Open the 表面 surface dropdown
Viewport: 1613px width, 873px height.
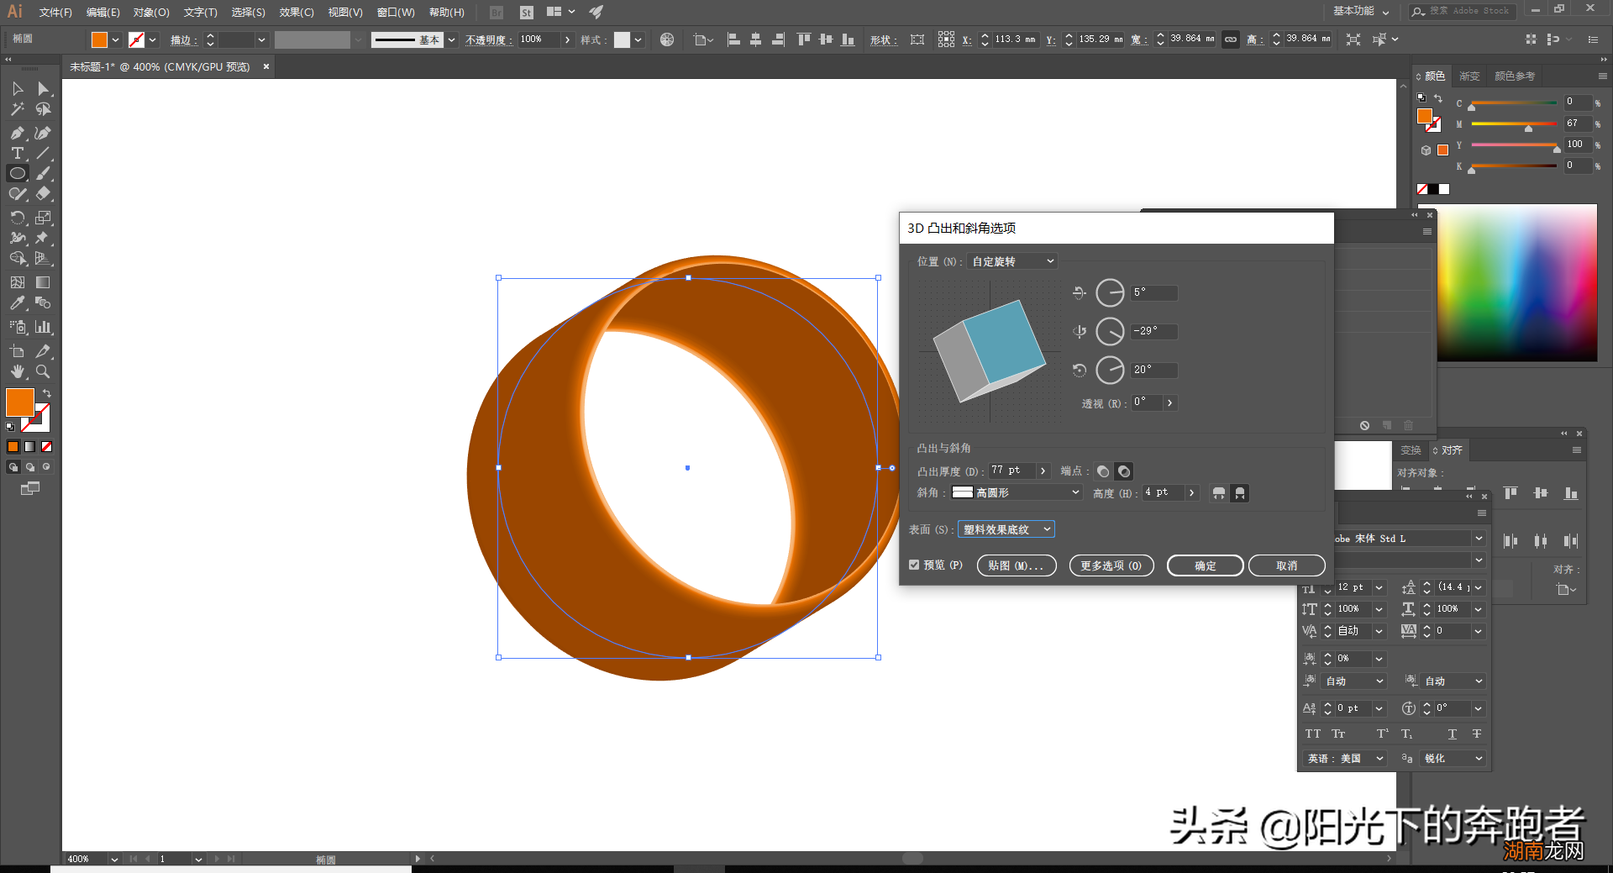coord(1006,529)
